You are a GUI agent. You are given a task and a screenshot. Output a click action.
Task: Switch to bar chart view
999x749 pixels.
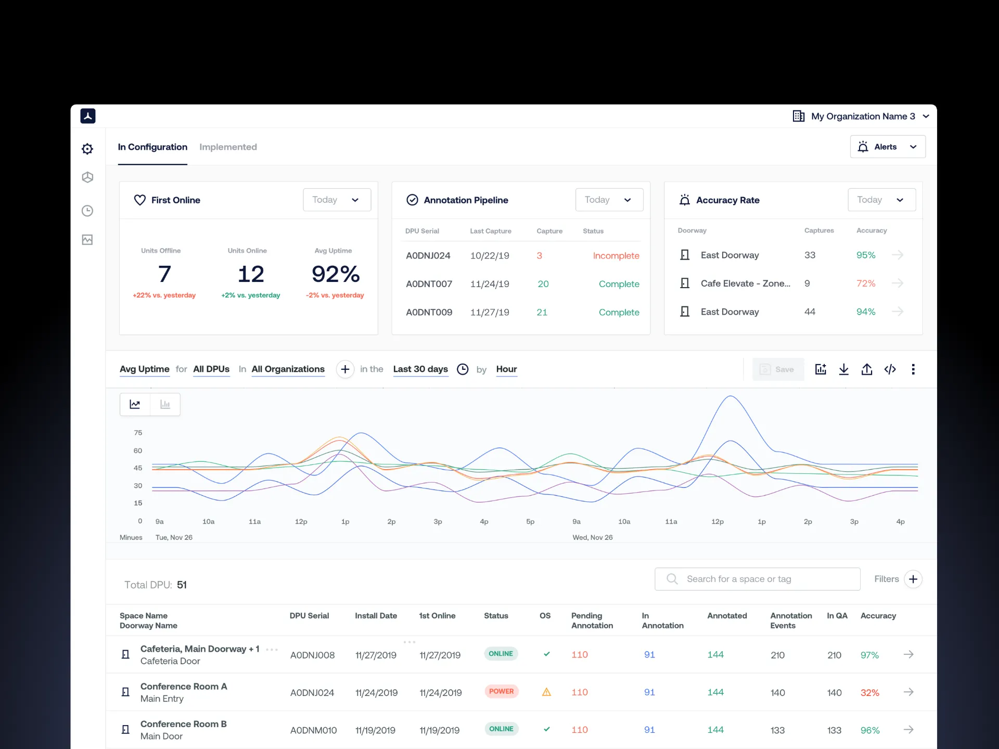click(x=165, y=404)
